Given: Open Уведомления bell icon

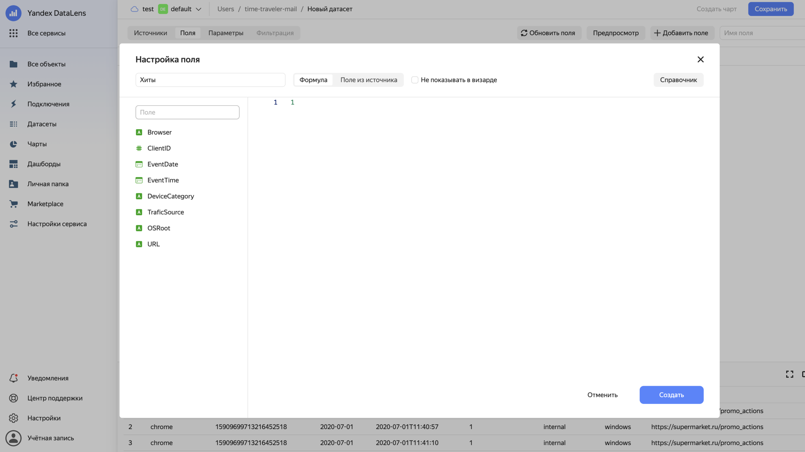Looking at the screenshot, I should tap(13, 378).
